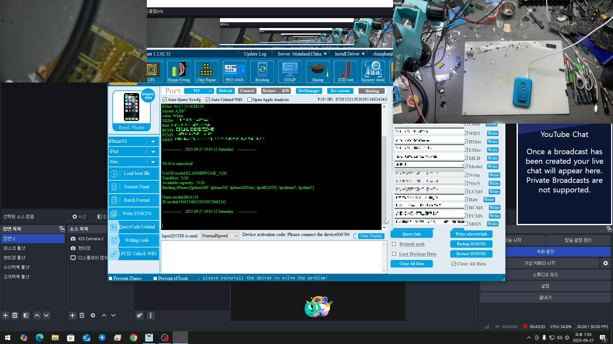Open the Security check barcode icon

coord(373,72)
